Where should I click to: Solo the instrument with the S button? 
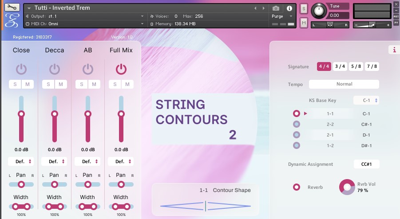coord(304,8)
